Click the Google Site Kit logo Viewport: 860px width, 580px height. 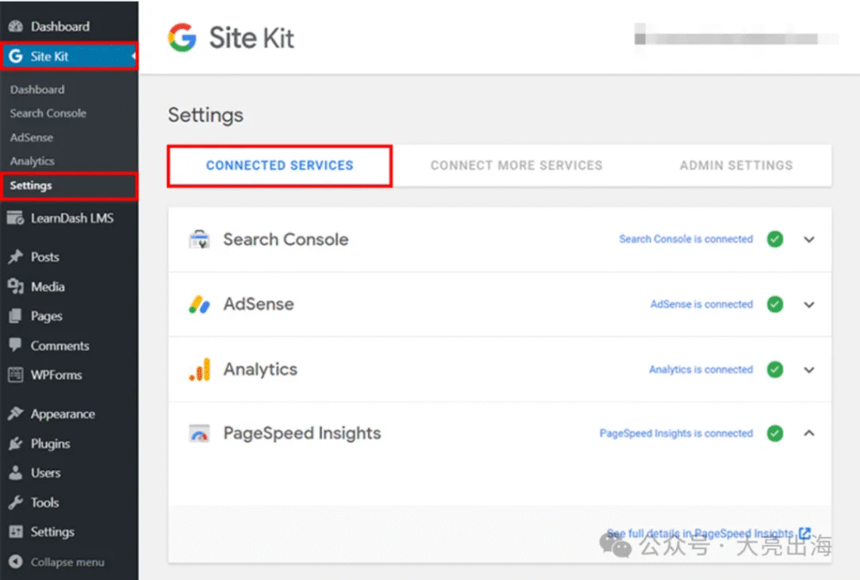pyautogui.click(x=181, y=38)
